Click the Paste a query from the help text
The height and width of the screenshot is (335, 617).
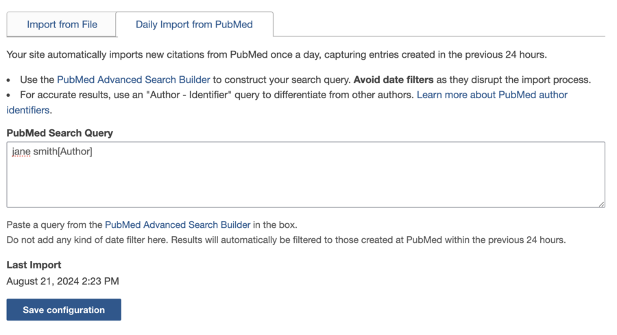55,224
